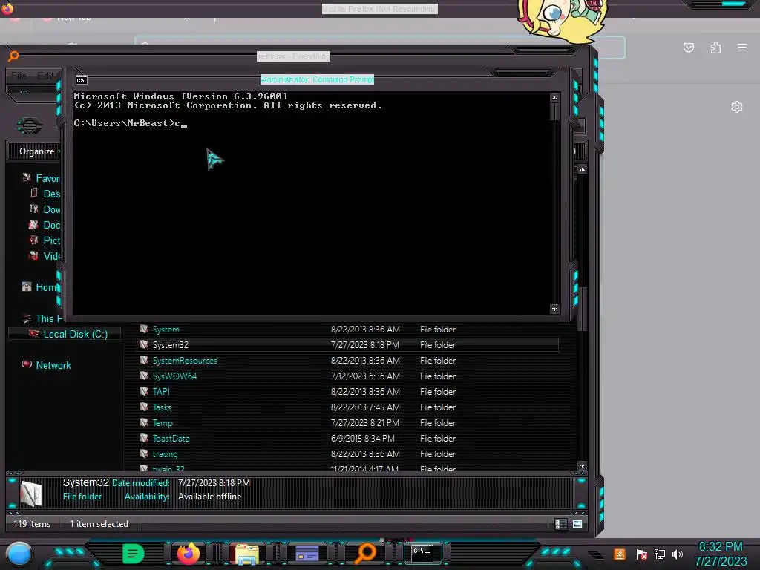Click Explorer file list scroll up arrow
The height and width of the screenshot is (570, 760).
click(582, 169)
